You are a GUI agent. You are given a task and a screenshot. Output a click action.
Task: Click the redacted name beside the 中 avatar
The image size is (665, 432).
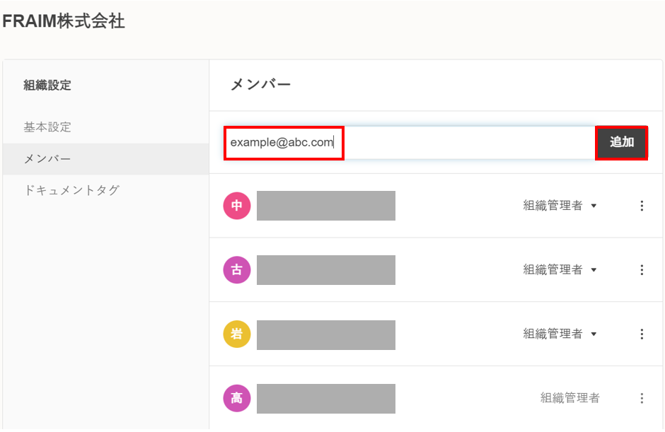[x=325, y=206]
